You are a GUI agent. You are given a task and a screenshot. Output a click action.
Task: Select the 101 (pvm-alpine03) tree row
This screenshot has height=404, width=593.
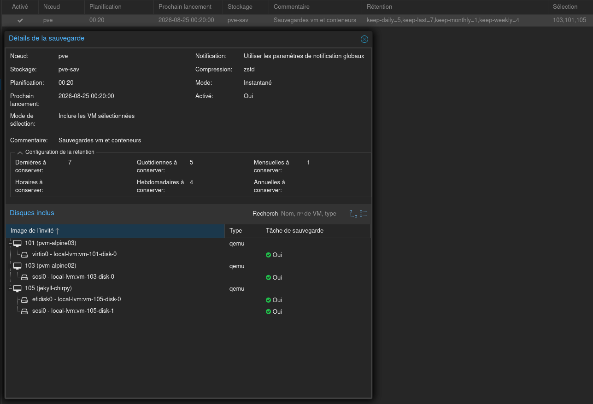click(188, 243)
